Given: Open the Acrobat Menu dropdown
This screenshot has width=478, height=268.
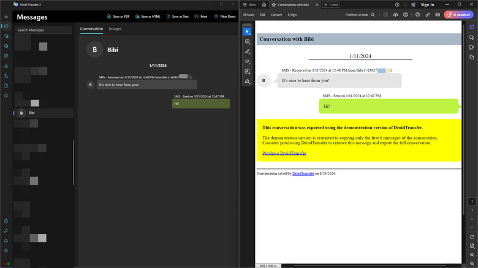Looking at the screenshot, I should click(249, 4).
